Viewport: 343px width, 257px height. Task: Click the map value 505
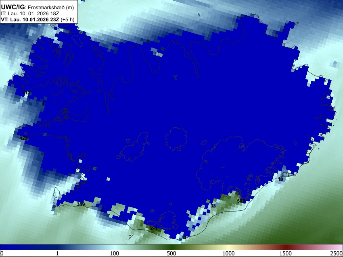(x=241, y=201)
